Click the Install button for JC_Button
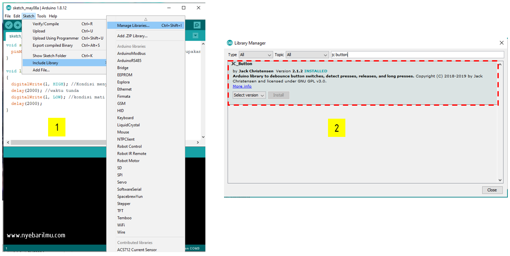510x256 pixels. tap(279, 95)
